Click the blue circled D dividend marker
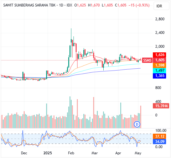Screen dimensions: 171x158 click(x=137, y=124)
